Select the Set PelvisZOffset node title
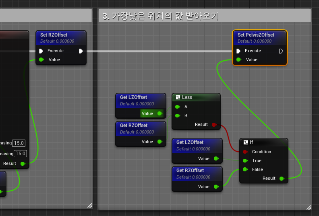 256,35
